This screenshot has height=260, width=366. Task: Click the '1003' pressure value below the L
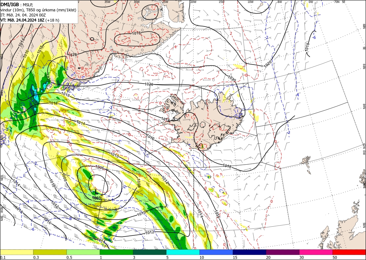click(96, 198)
